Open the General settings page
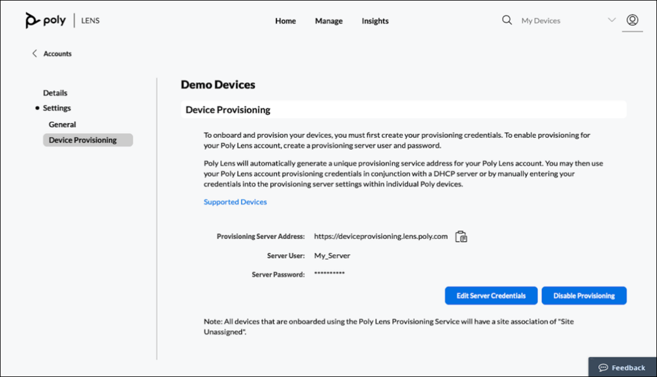The width and height of the screenshot is (657, 377). point(62,124)
